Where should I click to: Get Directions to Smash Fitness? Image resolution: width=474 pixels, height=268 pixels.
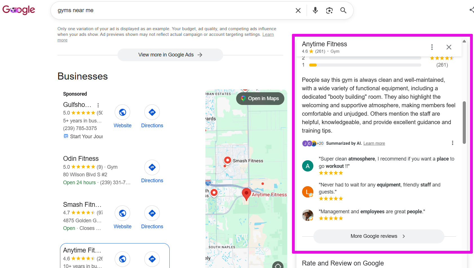[x=152, y=213]
